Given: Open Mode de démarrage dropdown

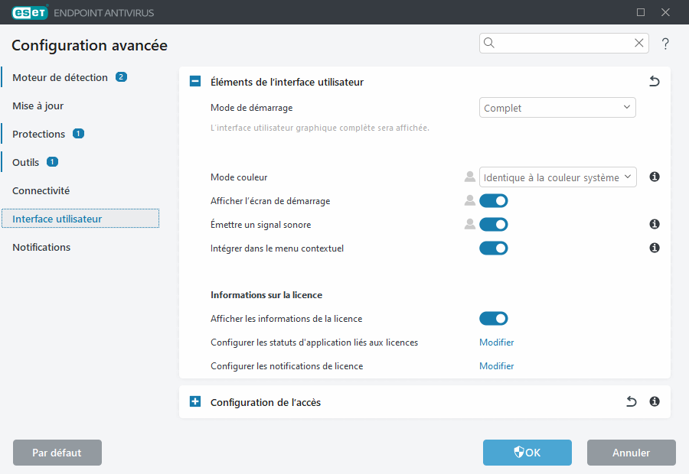Looking at the screenshot, I should (x=557, y=108).
